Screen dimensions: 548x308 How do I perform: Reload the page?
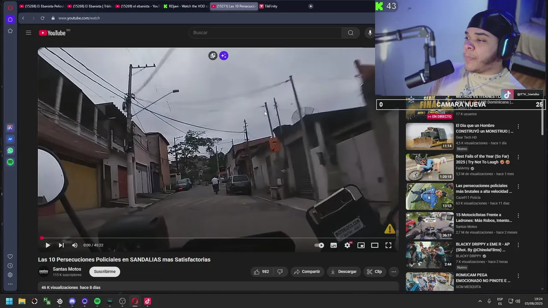[x=42, y=18]
